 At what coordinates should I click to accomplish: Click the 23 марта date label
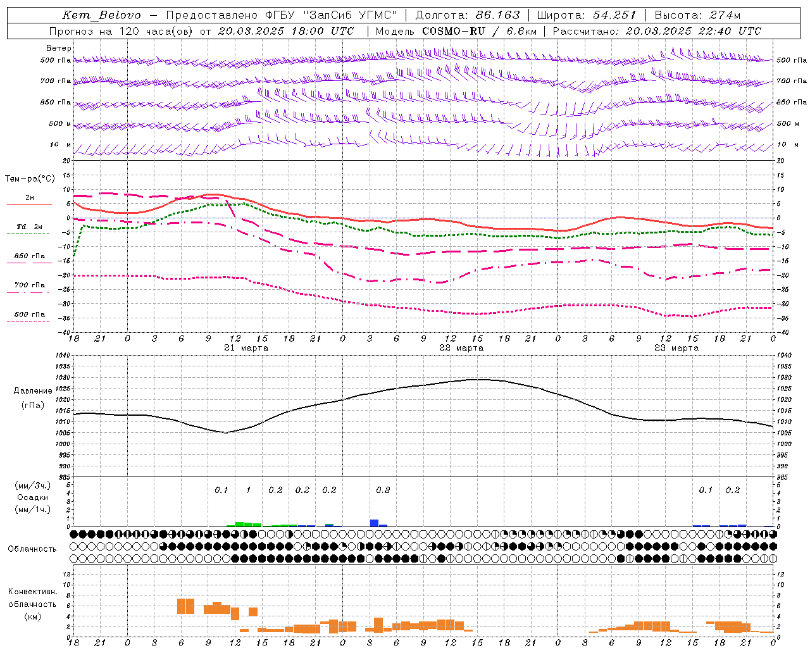click(676, 348)
